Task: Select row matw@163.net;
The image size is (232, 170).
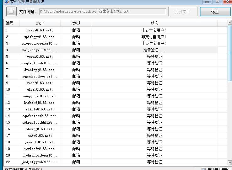Action: coord(111,135)
